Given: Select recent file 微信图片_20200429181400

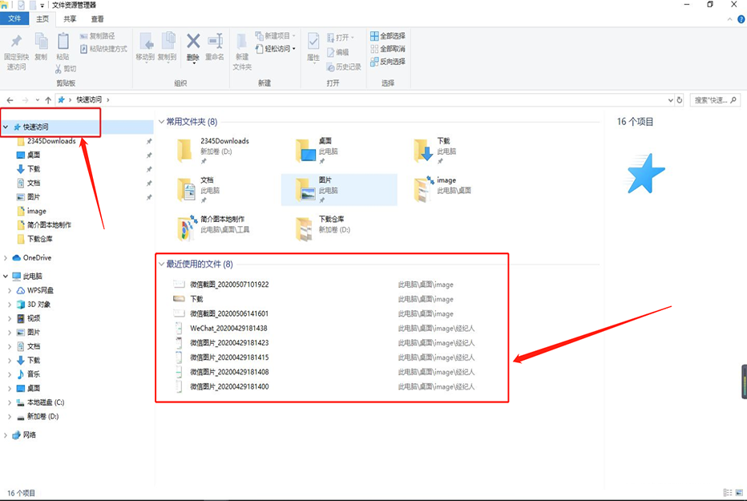Looking at the screenshot, I should [x=229, y=386].
